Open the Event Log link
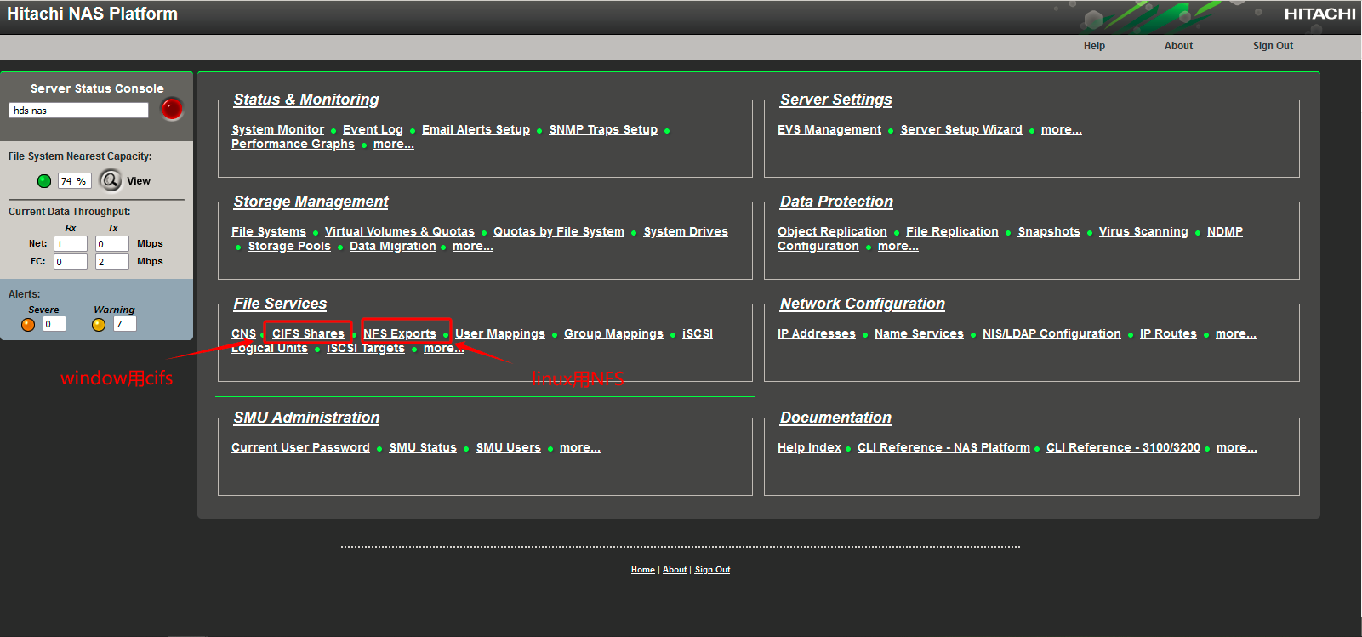 click(373, 129)
